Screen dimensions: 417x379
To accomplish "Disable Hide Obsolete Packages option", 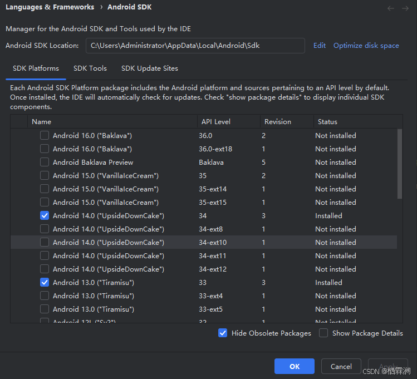I will (x=223, y=333).
